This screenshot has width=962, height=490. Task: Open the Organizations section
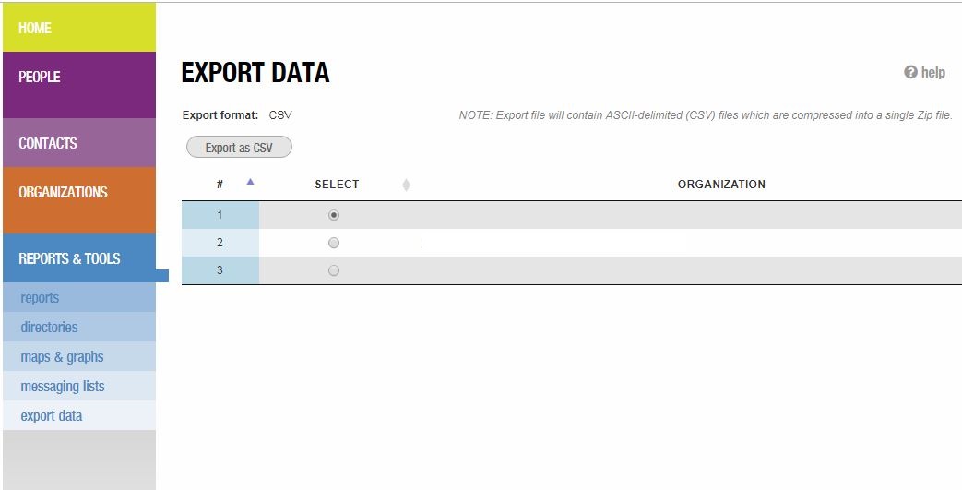79,200
